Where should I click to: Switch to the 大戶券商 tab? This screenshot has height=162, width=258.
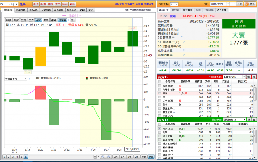coord(46,10)
